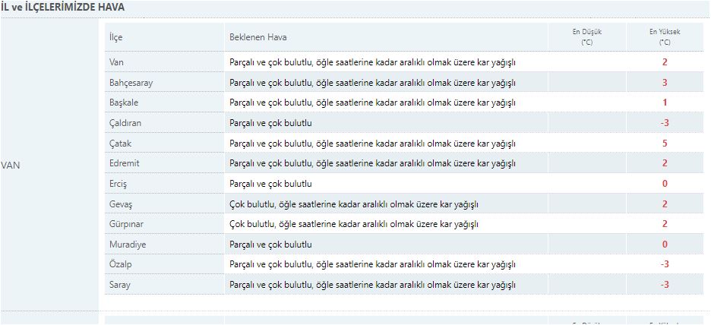Screen dimensions: 711x325
Task: Click the Erciş district name
Action: pyautogui.click(x=119, y=184)
